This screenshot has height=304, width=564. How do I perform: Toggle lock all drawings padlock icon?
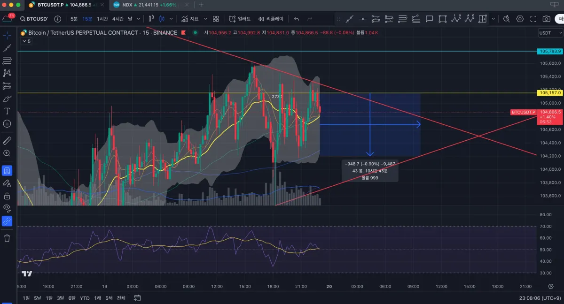point(7,196)
